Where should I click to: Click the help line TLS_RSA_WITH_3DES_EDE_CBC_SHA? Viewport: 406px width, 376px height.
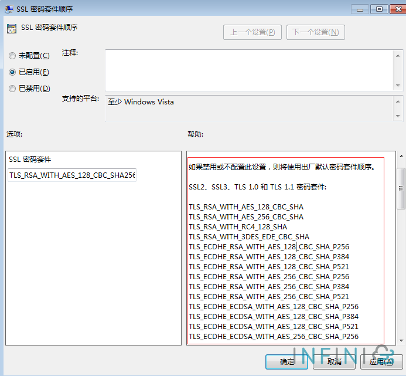coord(249,237)
